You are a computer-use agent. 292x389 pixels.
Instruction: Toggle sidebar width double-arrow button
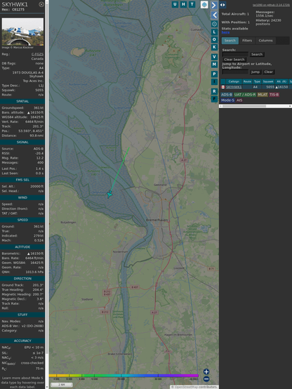coord(223,5)
